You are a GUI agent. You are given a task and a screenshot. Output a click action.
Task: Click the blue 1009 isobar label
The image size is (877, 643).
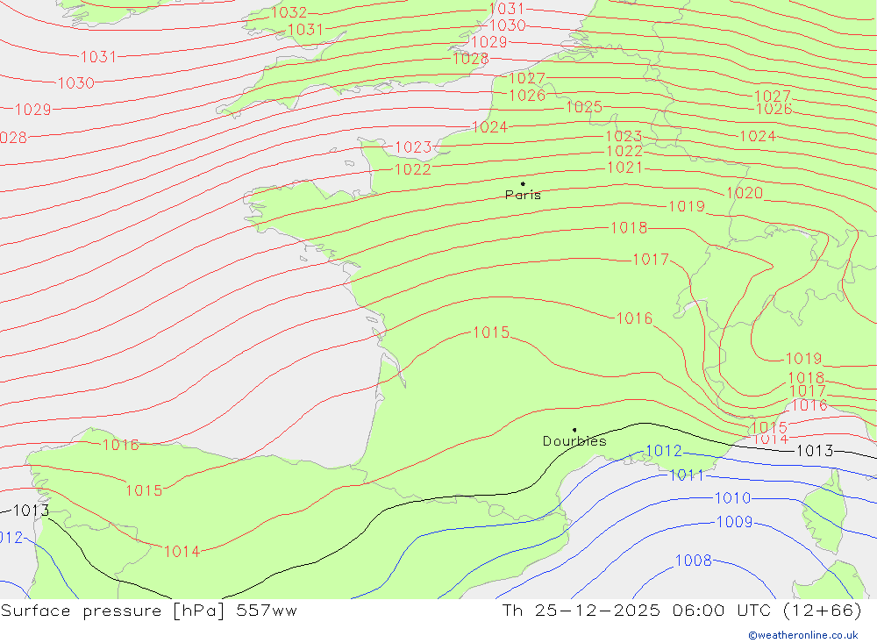(x=734, y=522)
